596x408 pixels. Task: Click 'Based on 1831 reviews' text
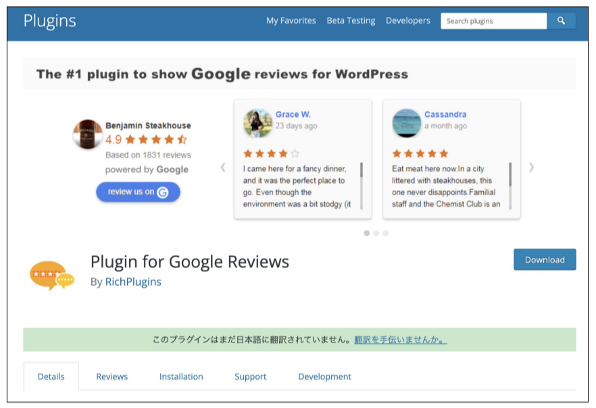(148, 155)
